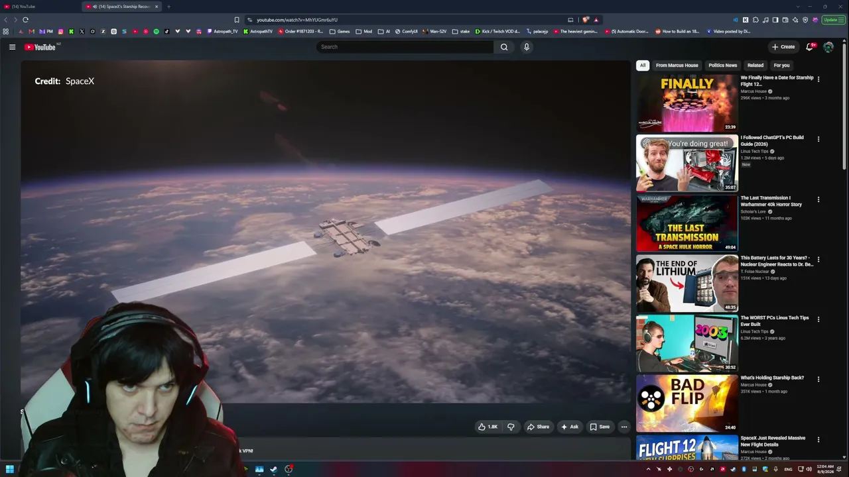Viewport: 849px width, 477px height.
Task: Open Astropath_TV Twitch bookmark
Action: pyautogui.click(x=222, y=31)
